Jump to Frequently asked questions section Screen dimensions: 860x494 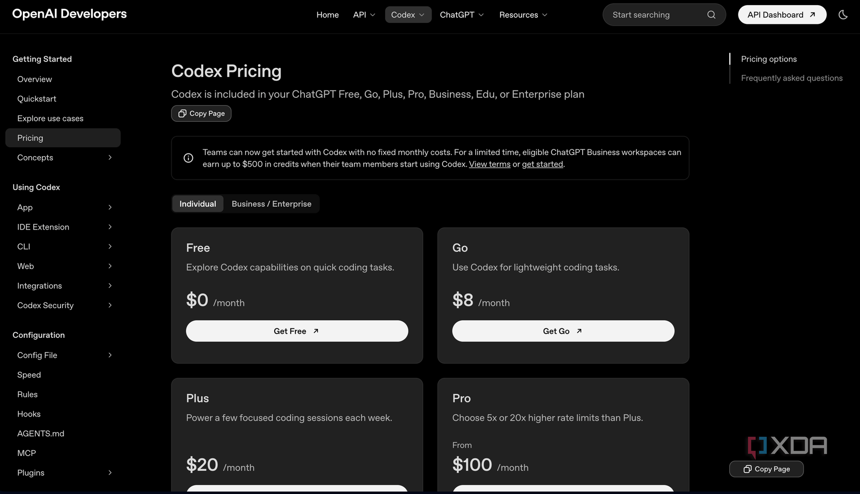(792, 78)
